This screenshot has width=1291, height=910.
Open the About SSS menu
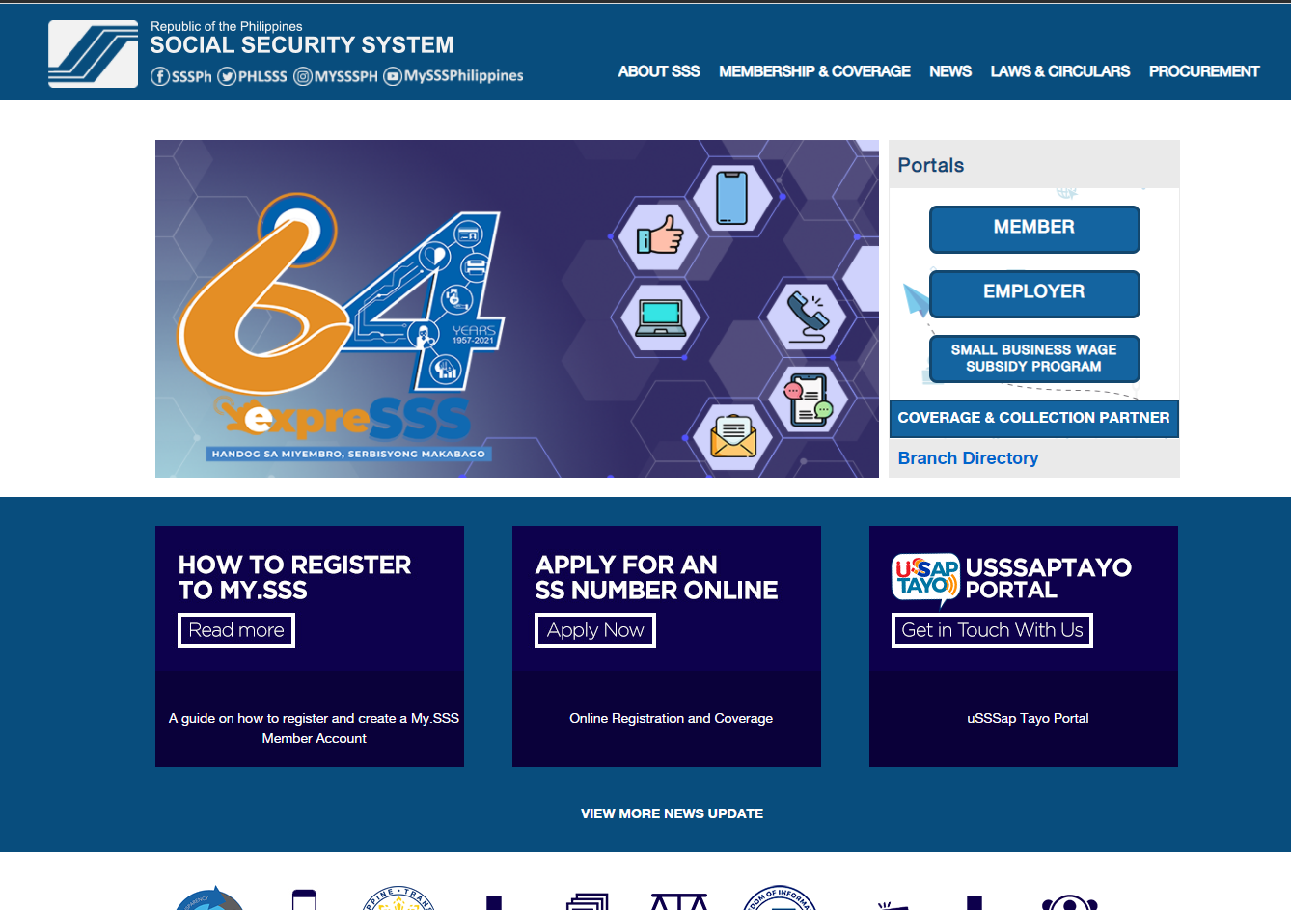coord(659,71)
